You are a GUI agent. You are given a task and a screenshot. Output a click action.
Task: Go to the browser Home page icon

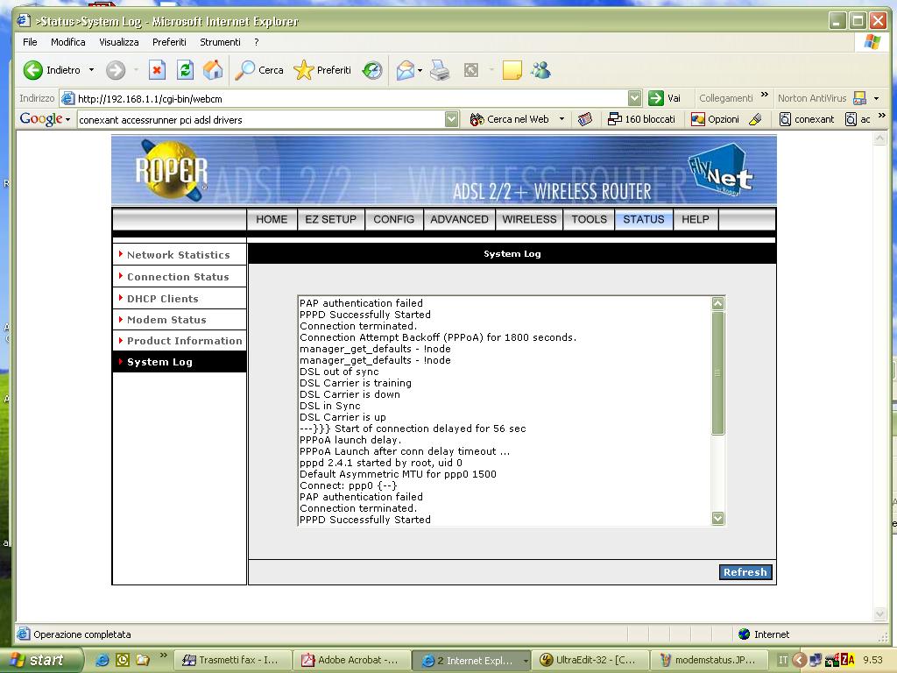pyautogui.click(x=213, y=70)
